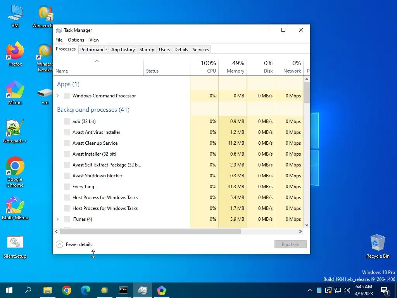397x298 pixels.
Task: Select the Avast Cleanup Service process
Action: 178,143
